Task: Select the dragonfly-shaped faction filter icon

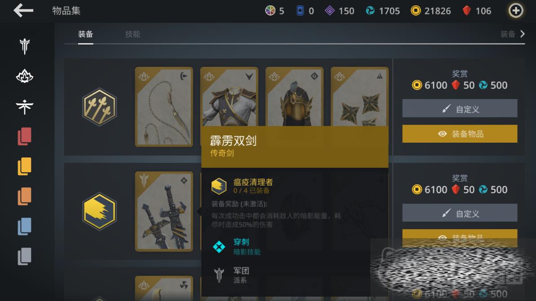Action: click(x=25, y=106)
